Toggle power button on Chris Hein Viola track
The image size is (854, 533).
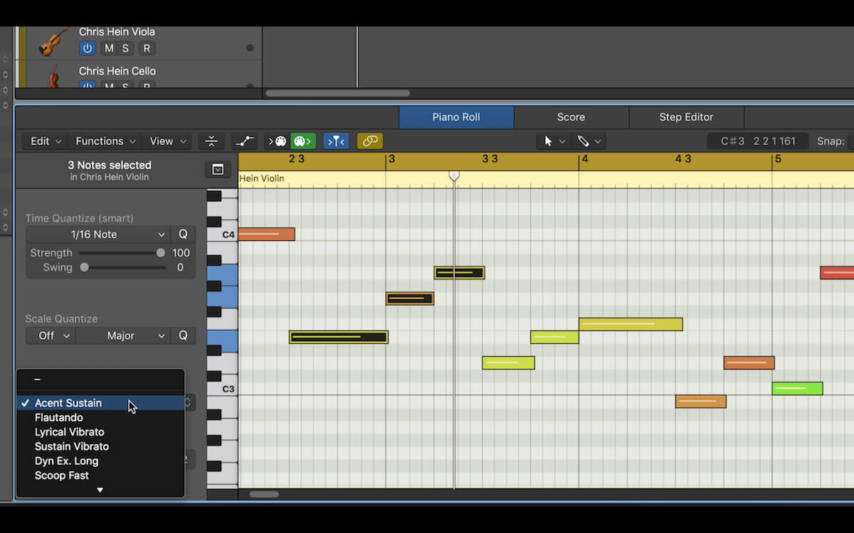(88, 48)
